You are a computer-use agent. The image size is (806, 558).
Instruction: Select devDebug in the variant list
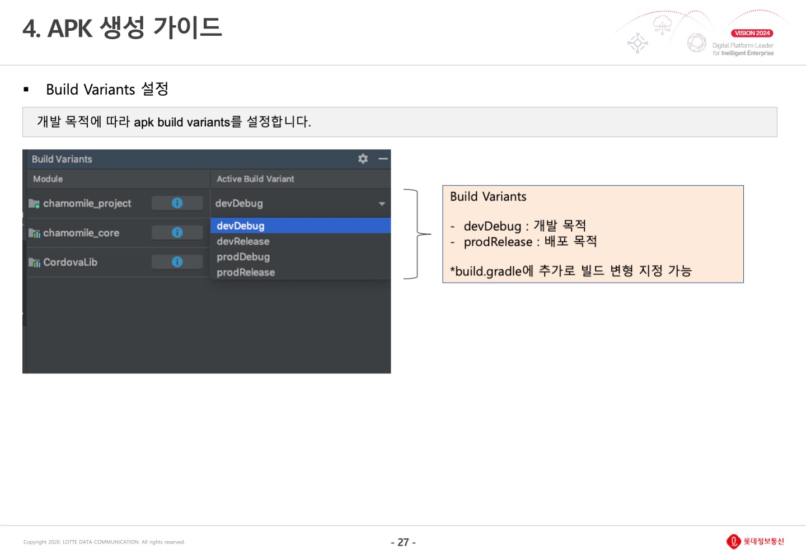pyautogui.click(x=301, y=226)
